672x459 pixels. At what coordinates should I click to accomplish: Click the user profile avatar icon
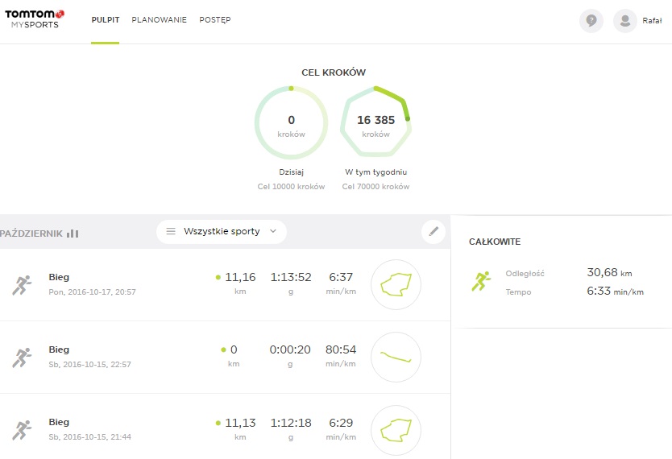(x=624, y=21)
